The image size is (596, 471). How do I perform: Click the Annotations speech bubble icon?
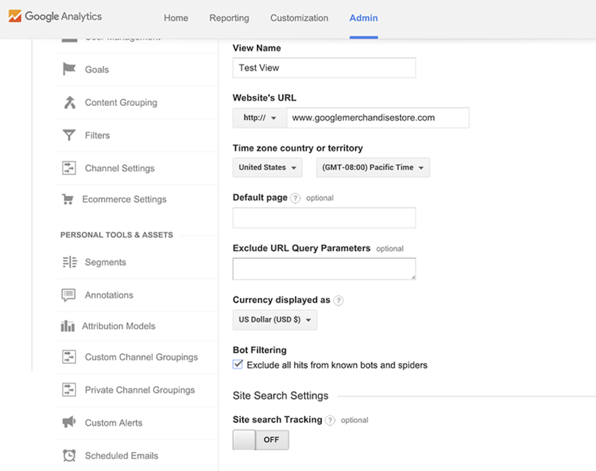click(69, 295)
